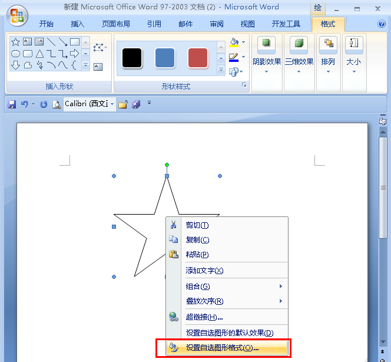Open print preview icon
The image size is (391, 362).
coord(57,104)
